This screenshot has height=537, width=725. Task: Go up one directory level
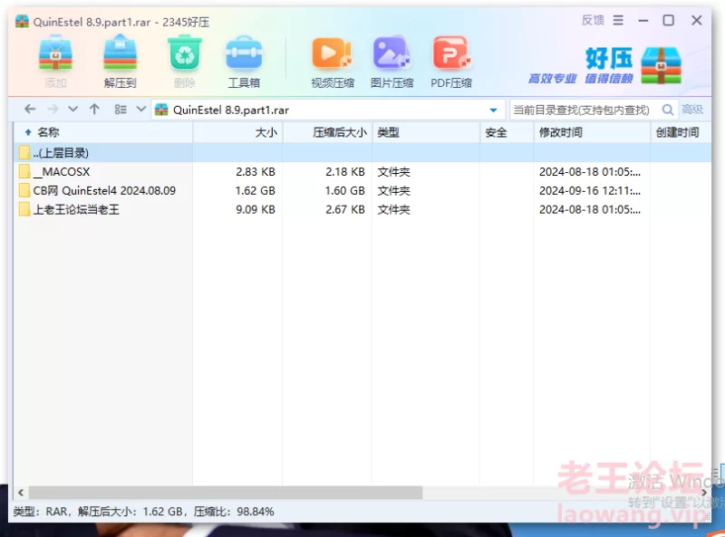click(x=94, y=110)
